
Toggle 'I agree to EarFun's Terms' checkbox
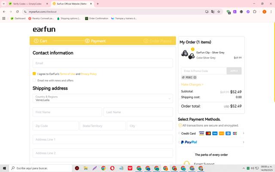click(34, 74)
